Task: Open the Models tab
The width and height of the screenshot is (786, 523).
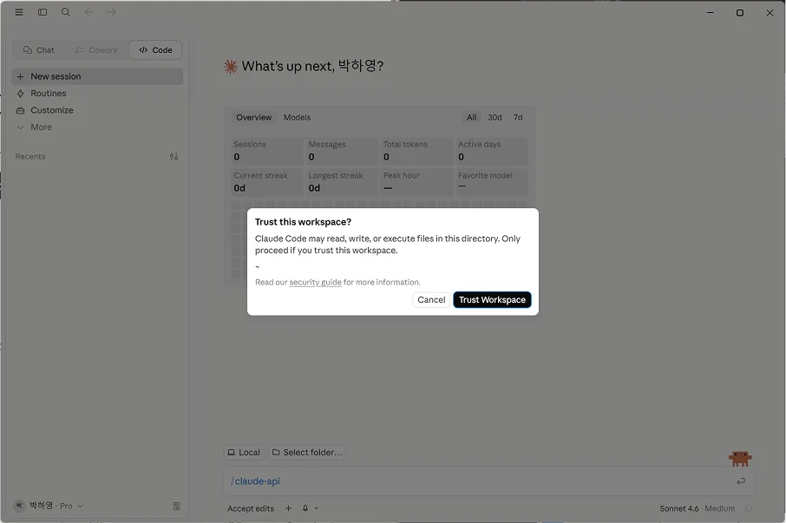Action: point(298,118)
